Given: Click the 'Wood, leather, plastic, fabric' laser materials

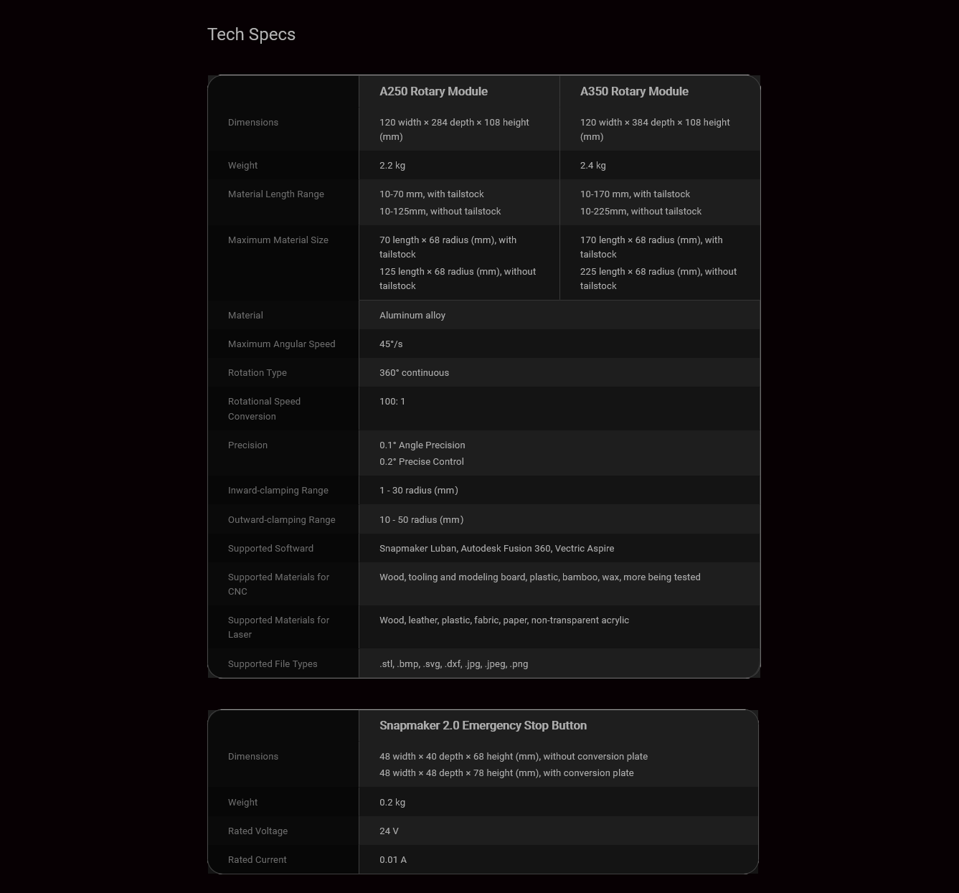Looking at the screenshot, I should (504, 620).
